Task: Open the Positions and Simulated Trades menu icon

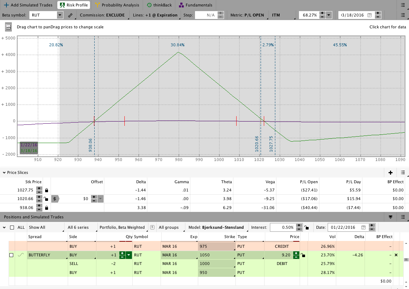Action: (403, 217)
